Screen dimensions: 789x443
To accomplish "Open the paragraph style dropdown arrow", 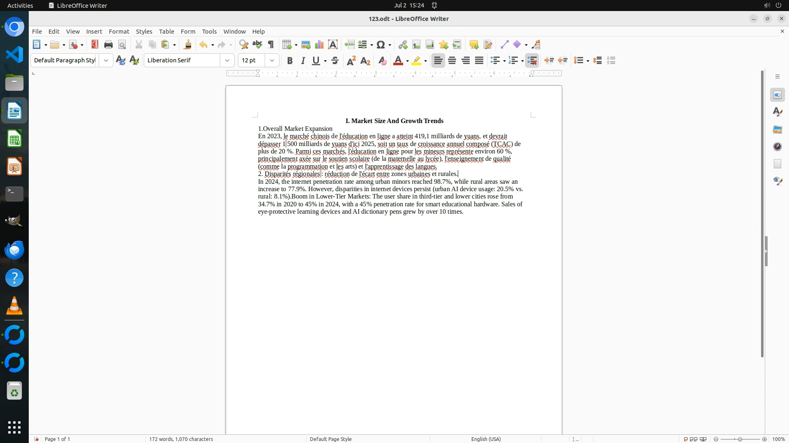I will (106, 61).
